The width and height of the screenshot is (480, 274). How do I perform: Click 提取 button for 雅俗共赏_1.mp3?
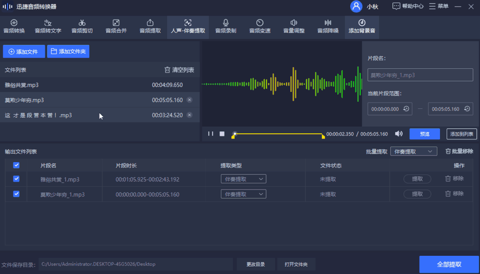[x=417, y=179]
